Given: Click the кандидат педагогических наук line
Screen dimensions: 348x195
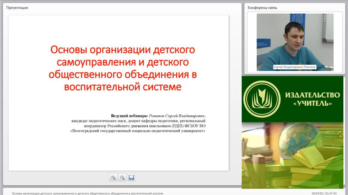Looking at the screenshot, I should (x=138, y=121).
